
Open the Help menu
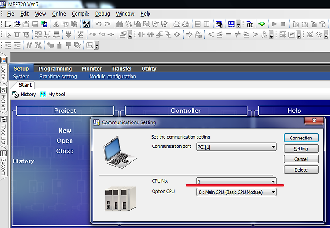click(x=145, y=14)
